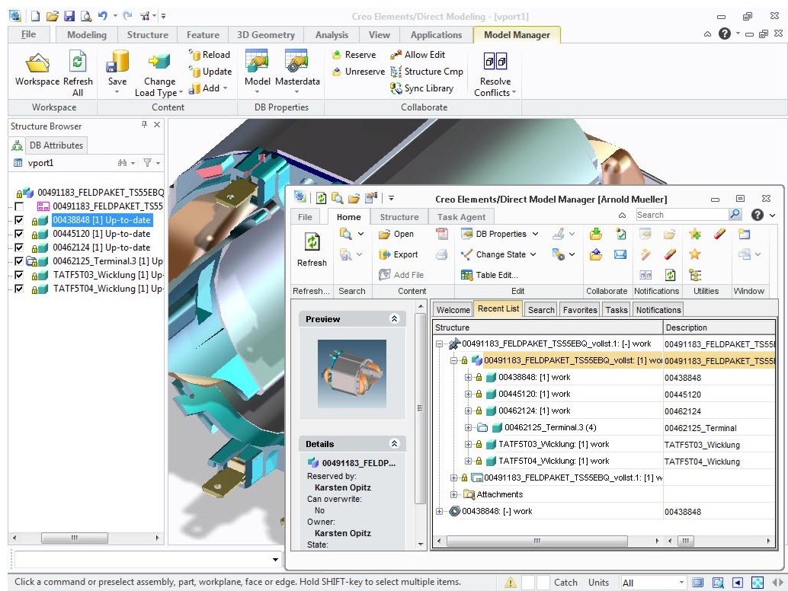Toggle checkbox for 00462125_Terminal.3 in Structure Browser

[x=19, y=261]
